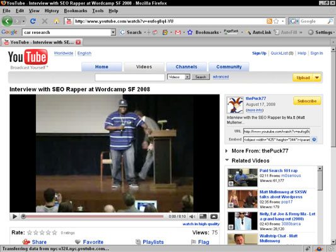Click AutoLink in the Google toolbar
The height and width of the screenshot is (252, 336).
(x=258, y=32)
